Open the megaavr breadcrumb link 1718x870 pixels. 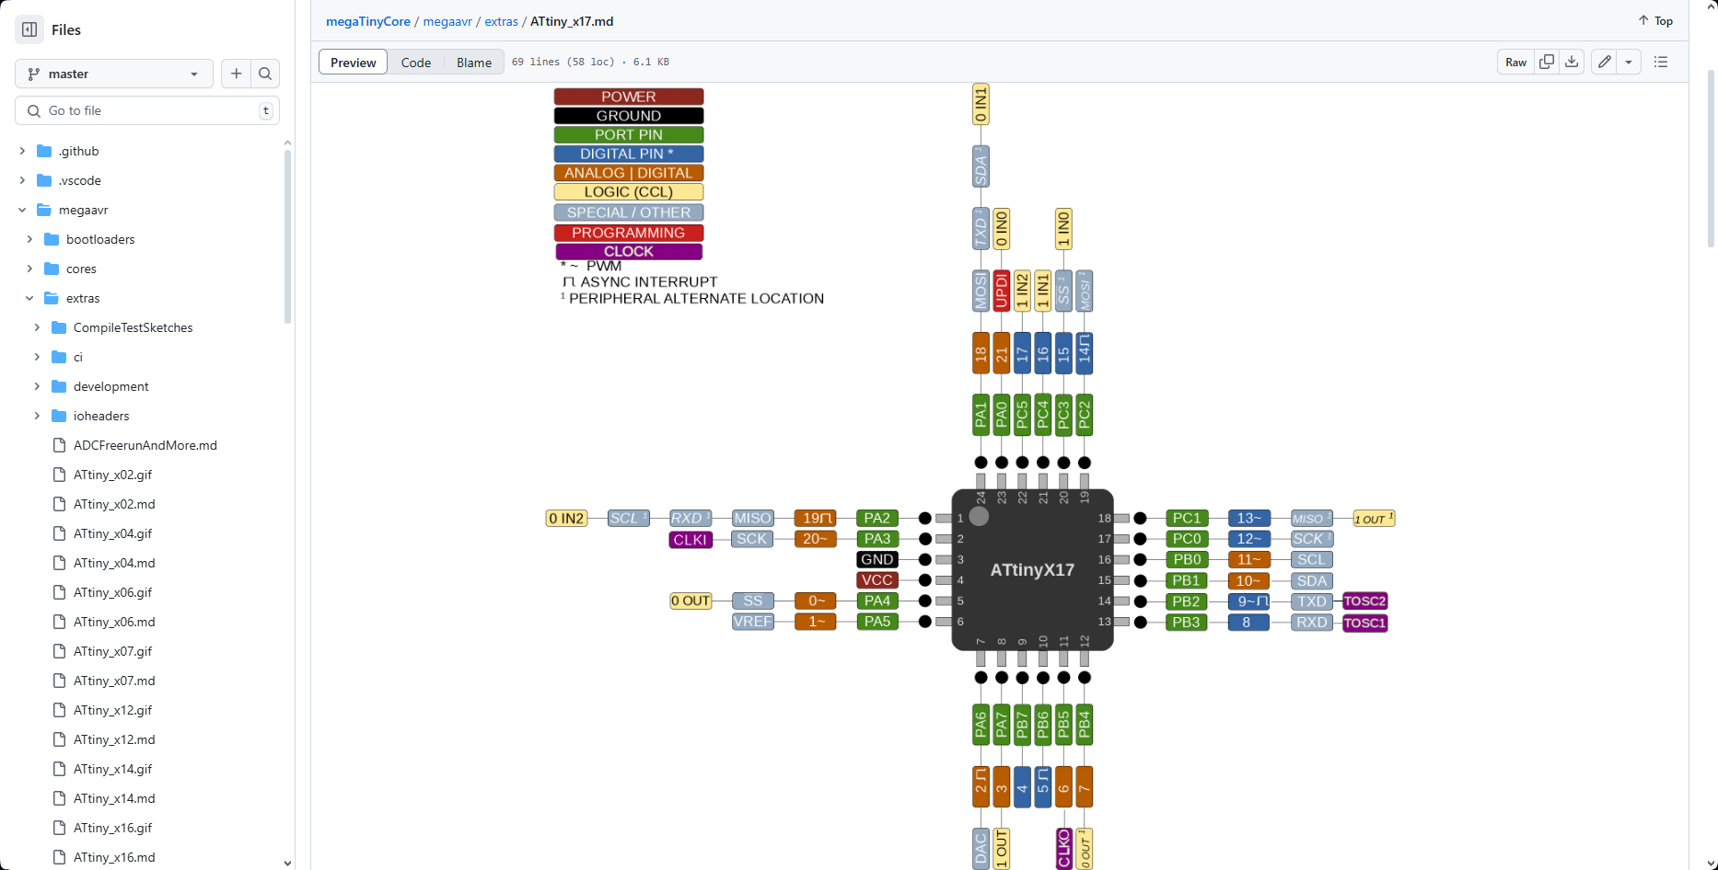(x=447, y=21)
